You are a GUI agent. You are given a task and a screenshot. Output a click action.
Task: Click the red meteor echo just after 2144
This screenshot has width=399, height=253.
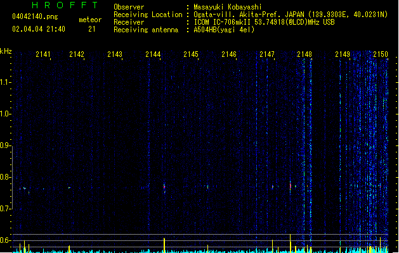(164, 187)
